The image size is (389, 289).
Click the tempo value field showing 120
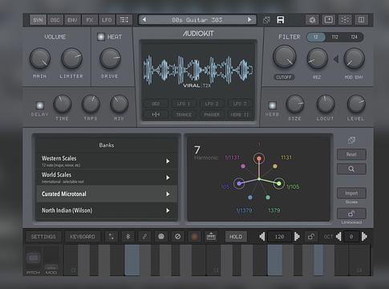(x=279, y=237)
